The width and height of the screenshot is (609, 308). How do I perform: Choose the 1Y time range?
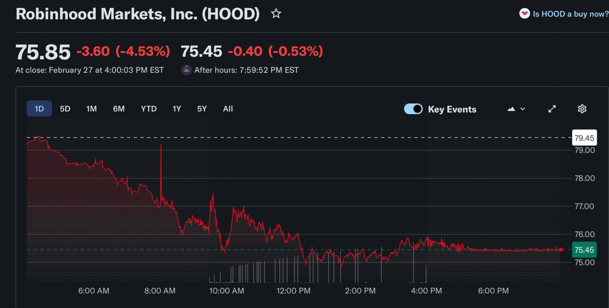coord(177,109)
